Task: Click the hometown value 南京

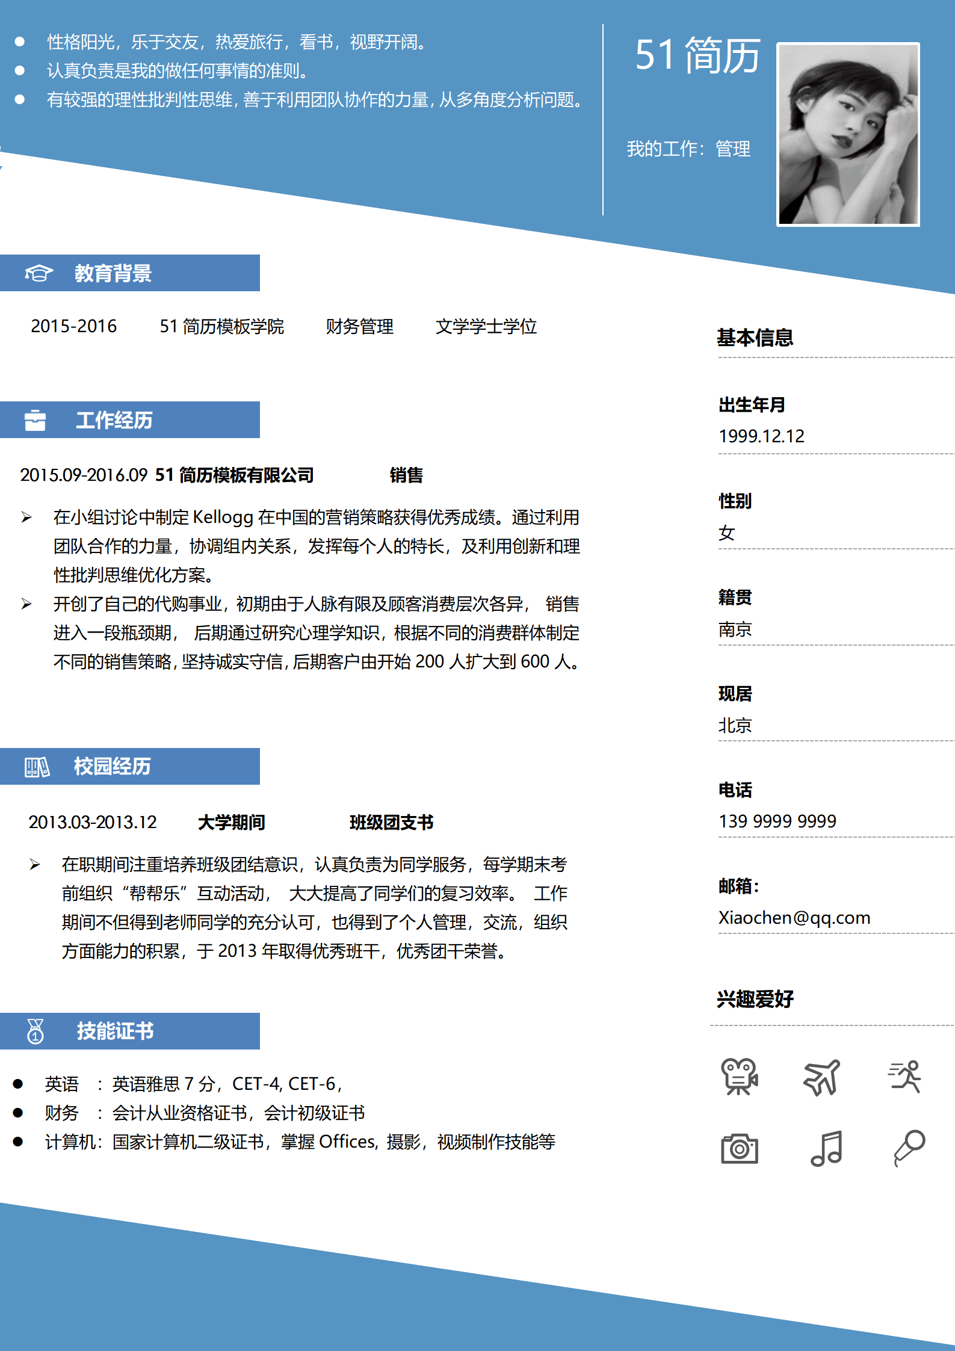Action: pyautogui.click(x=735, y=629)
